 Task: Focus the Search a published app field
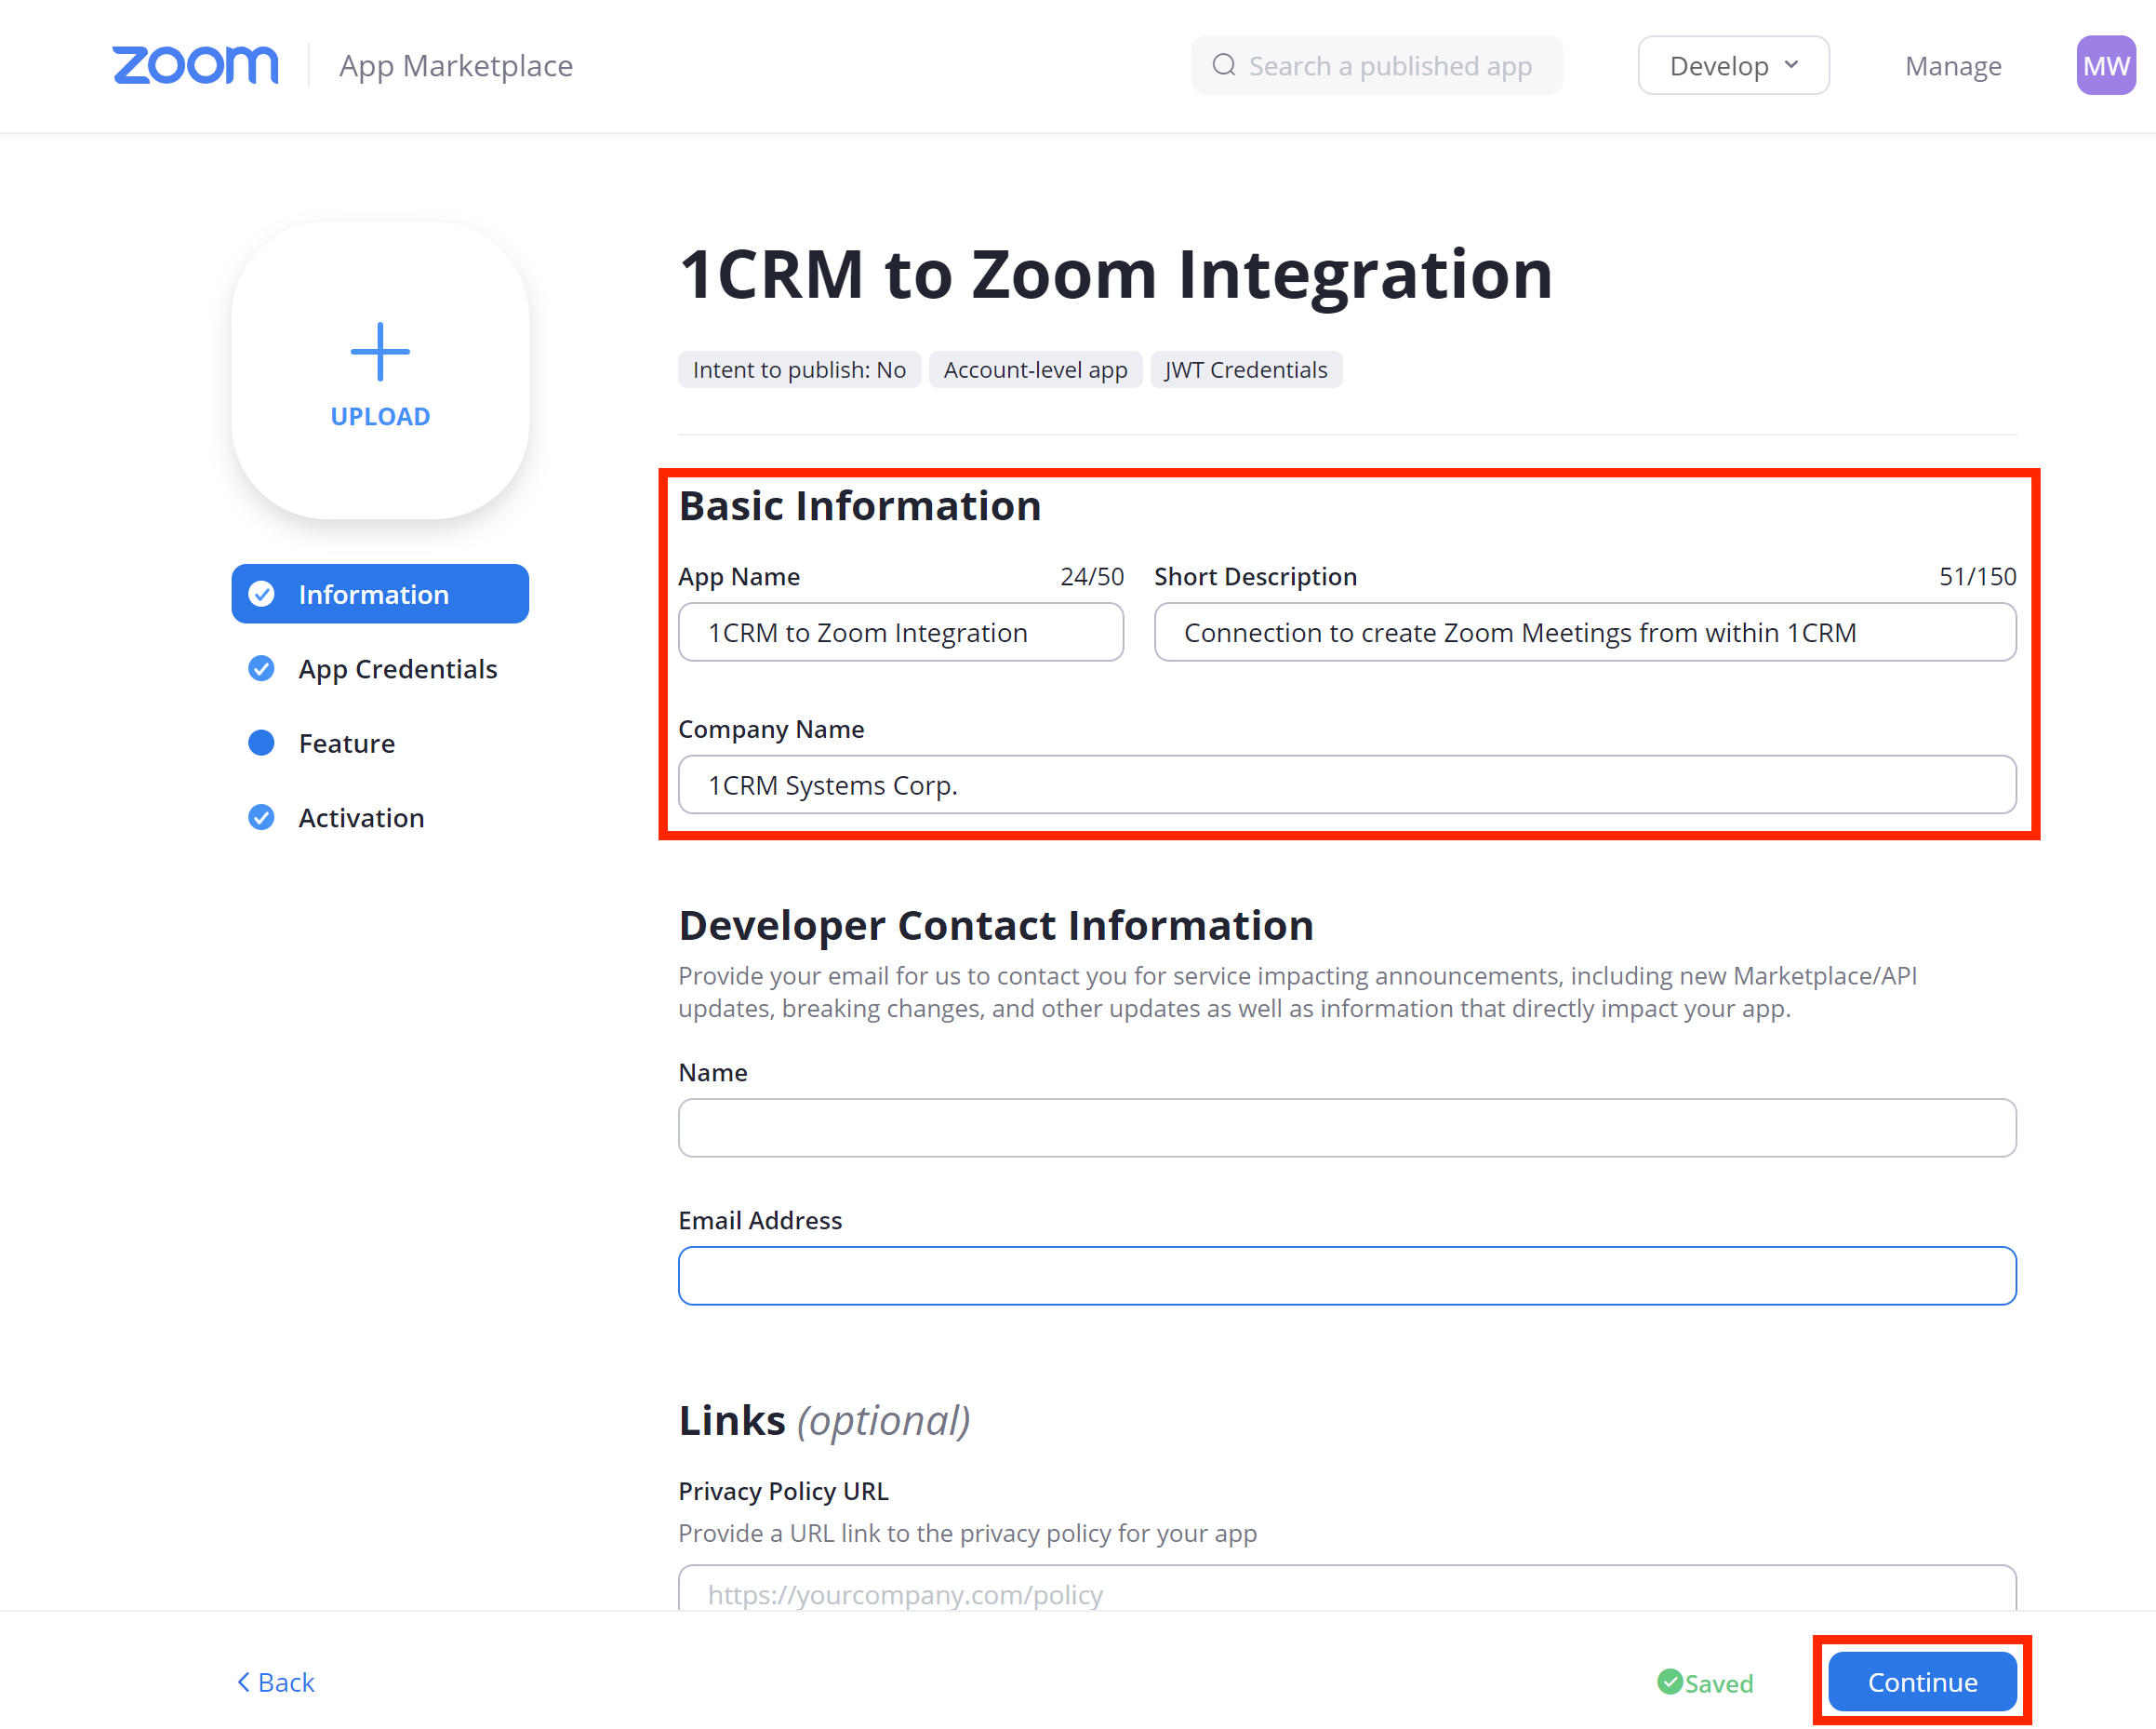pos(1376,66)
